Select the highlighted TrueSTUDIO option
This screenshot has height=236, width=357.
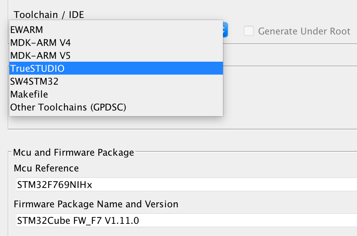pyautogui.click(x=116, y=68)
